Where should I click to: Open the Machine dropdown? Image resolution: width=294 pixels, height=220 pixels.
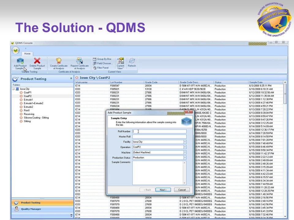185,152
